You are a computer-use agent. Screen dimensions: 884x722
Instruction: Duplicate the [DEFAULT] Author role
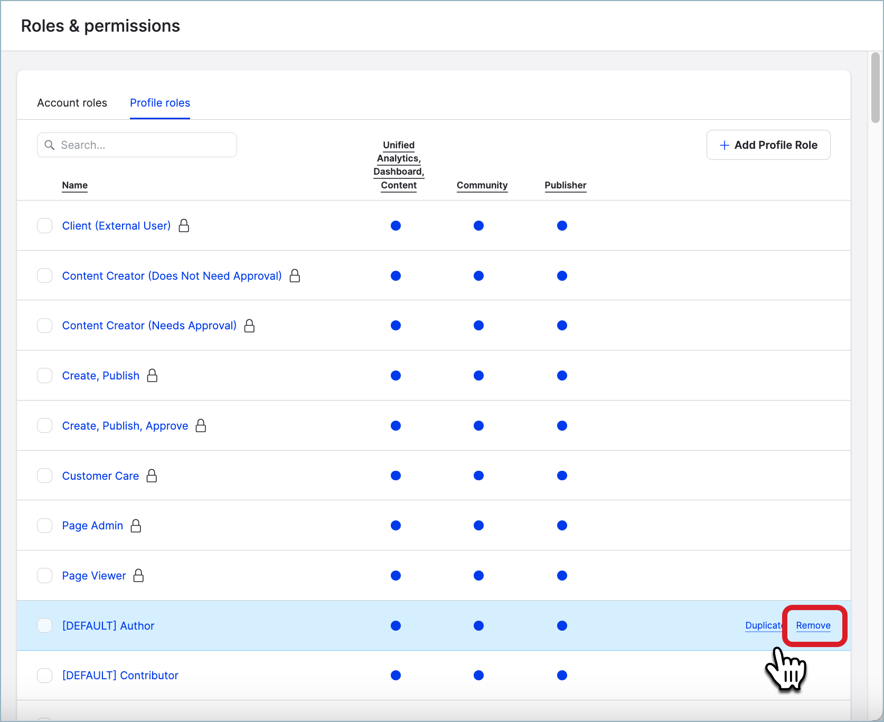[x=764, y=625]
